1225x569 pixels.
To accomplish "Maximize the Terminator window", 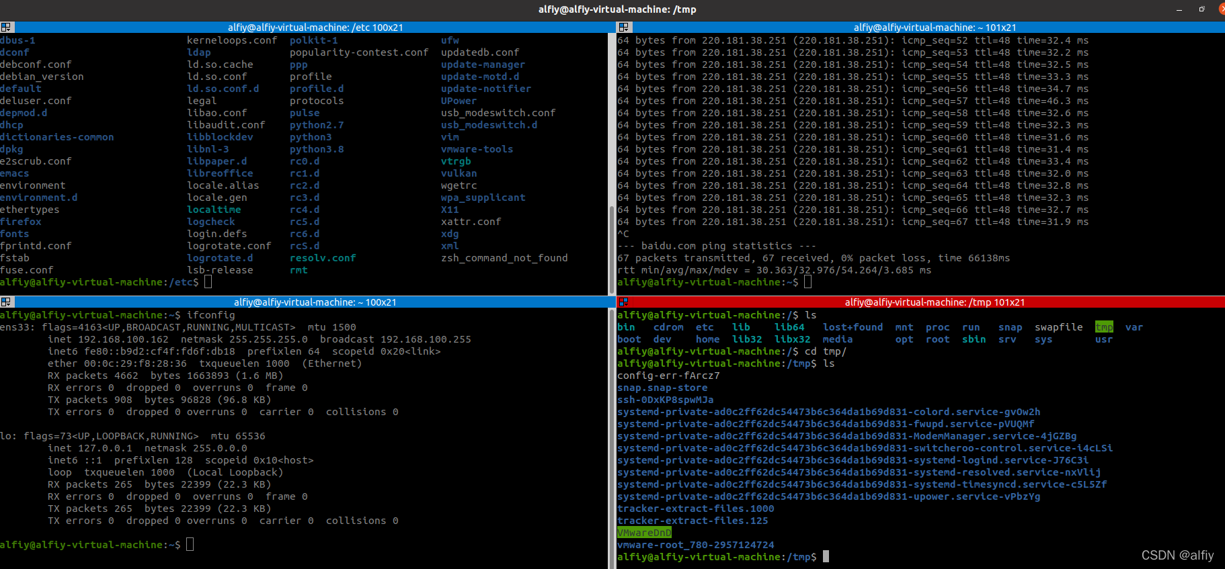I will (x=1201, y=9).
